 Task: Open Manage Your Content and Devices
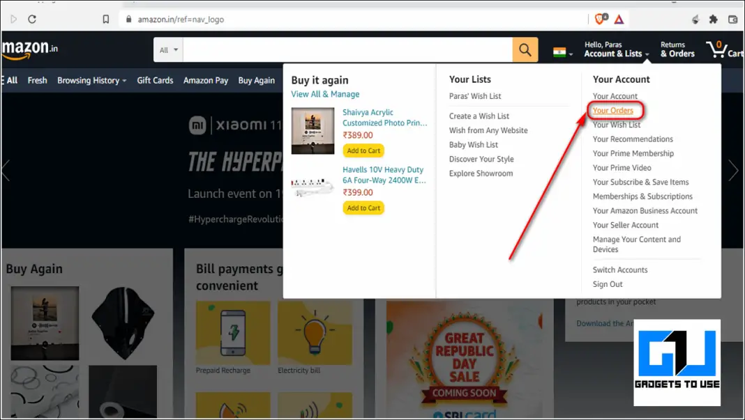pyautogui.click(x=637, y=244)
